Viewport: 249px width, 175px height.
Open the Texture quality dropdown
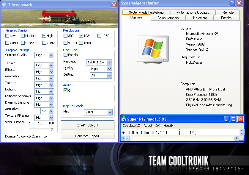click(x=51, y=85)
